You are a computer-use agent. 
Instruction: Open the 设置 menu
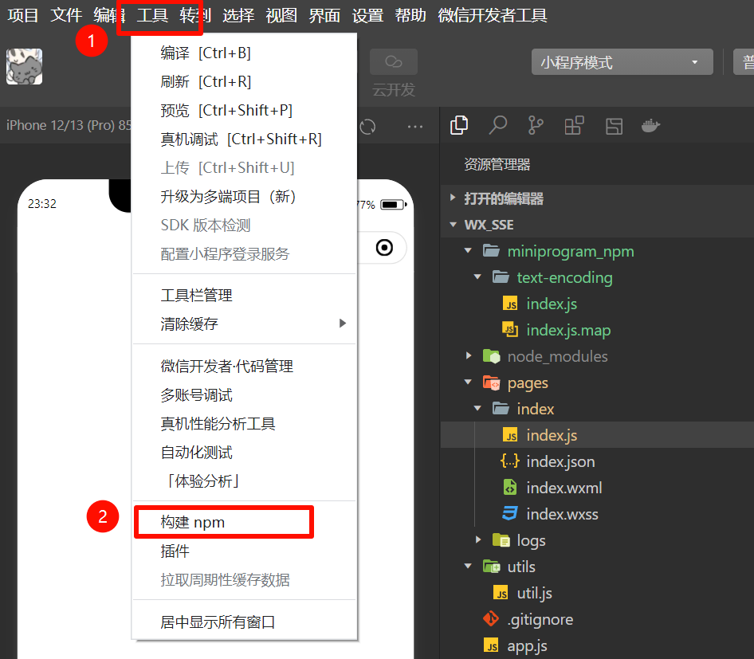[x=367, y=15]
